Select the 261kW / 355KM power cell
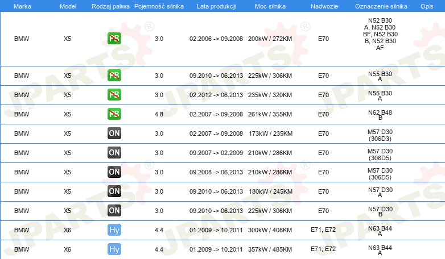 click(270, 114)
